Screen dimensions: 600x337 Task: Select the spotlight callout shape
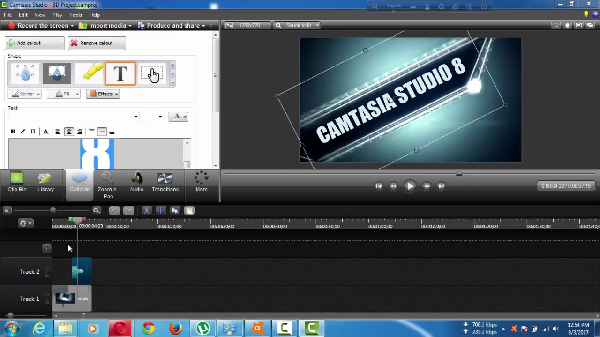tap(57, 74)
